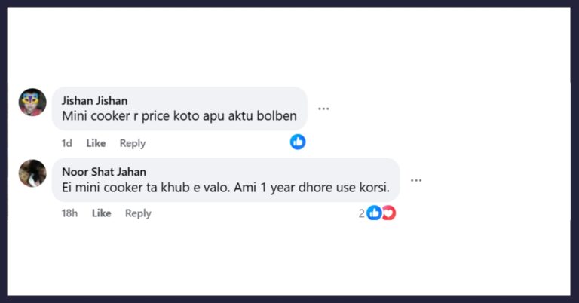Viewport: 579px width, 303px height.
Task: Click the comment text about mini cooker price
Action: 179,116
